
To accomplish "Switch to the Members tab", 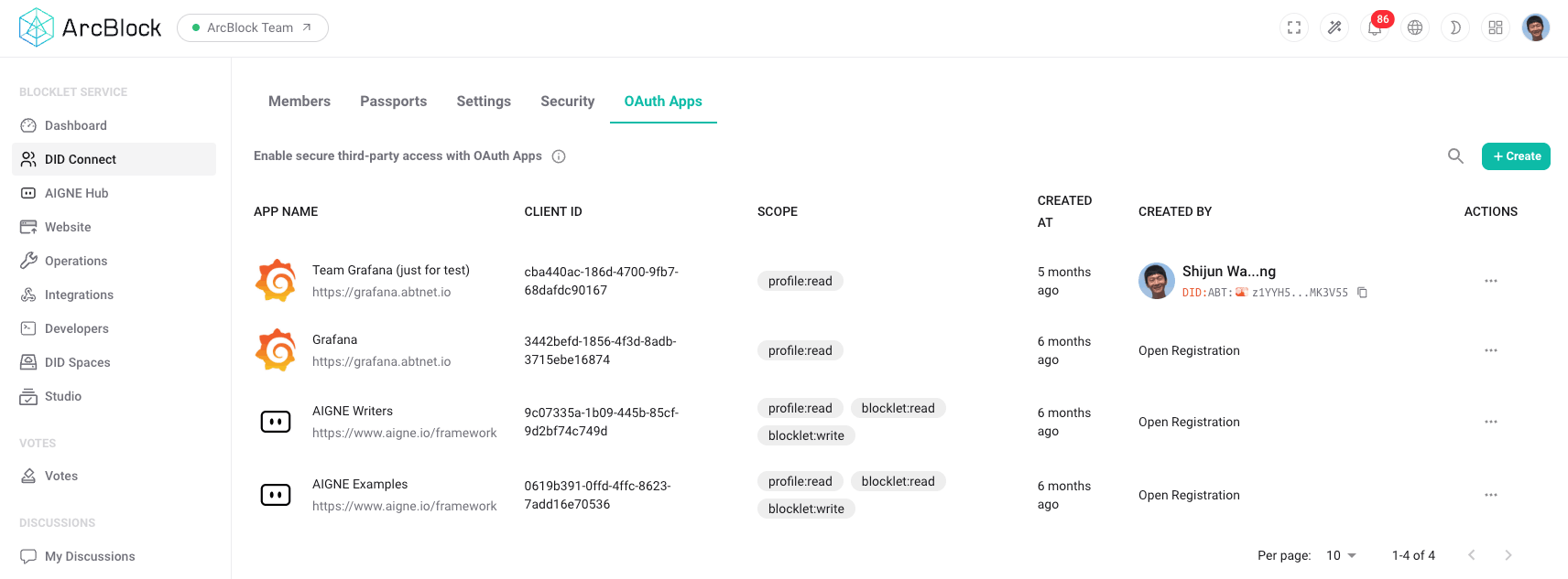I will click(x=299, y=102).
